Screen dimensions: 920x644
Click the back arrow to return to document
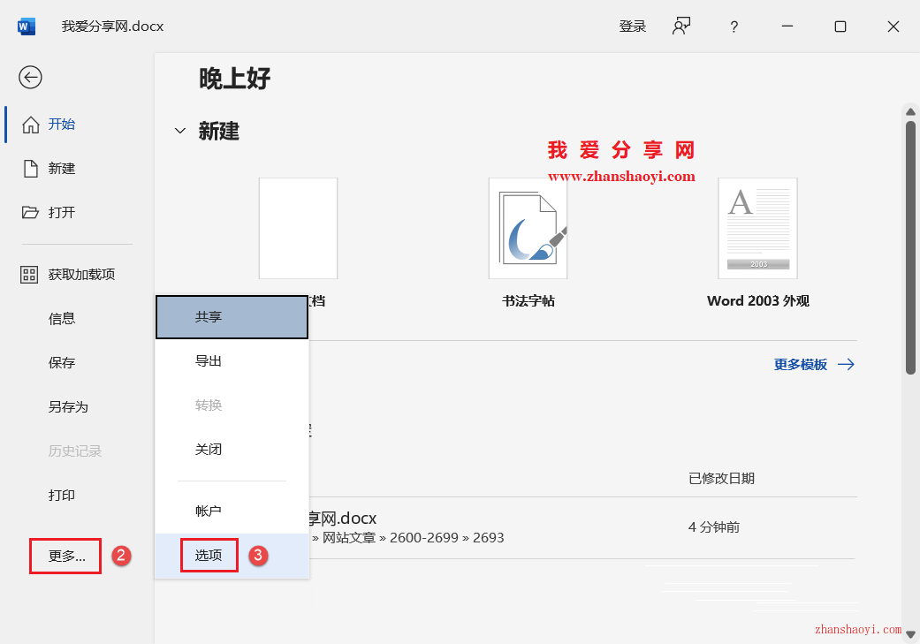(30, 77)
